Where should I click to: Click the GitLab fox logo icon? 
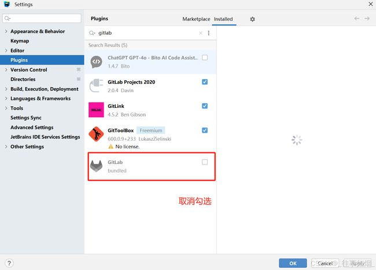tap(96, 166)
